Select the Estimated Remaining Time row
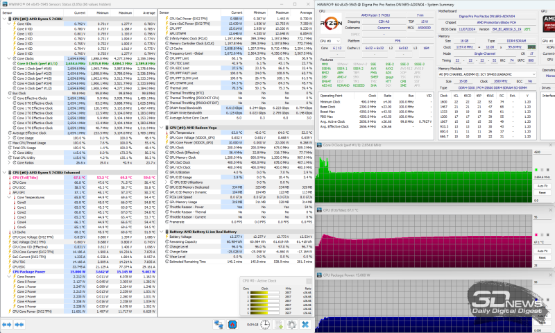The image size is (555, 333). pyautogui.click(x=236, y=262)
